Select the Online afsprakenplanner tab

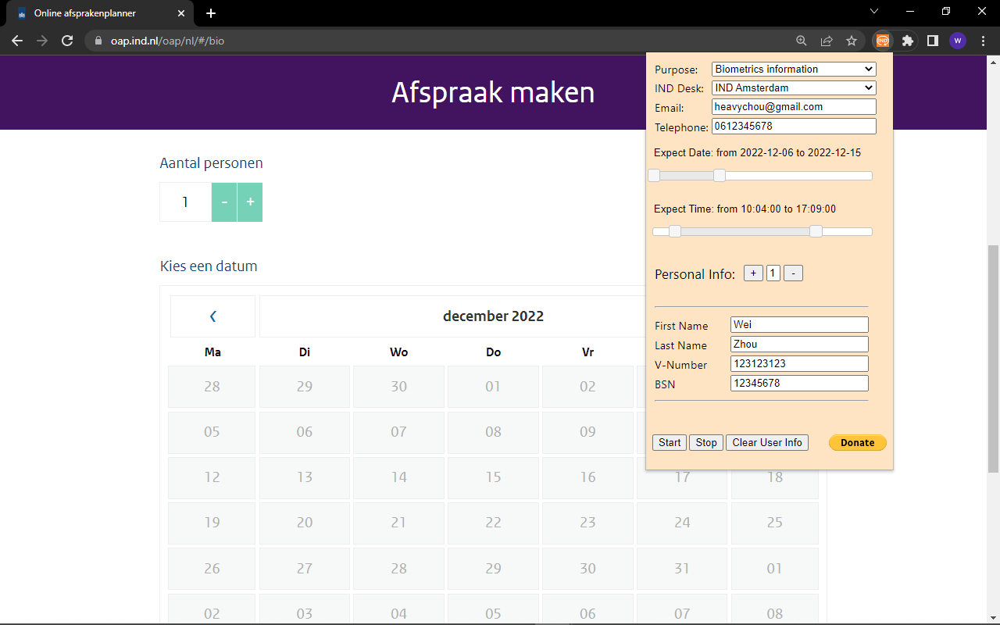(x=102, y=13)
